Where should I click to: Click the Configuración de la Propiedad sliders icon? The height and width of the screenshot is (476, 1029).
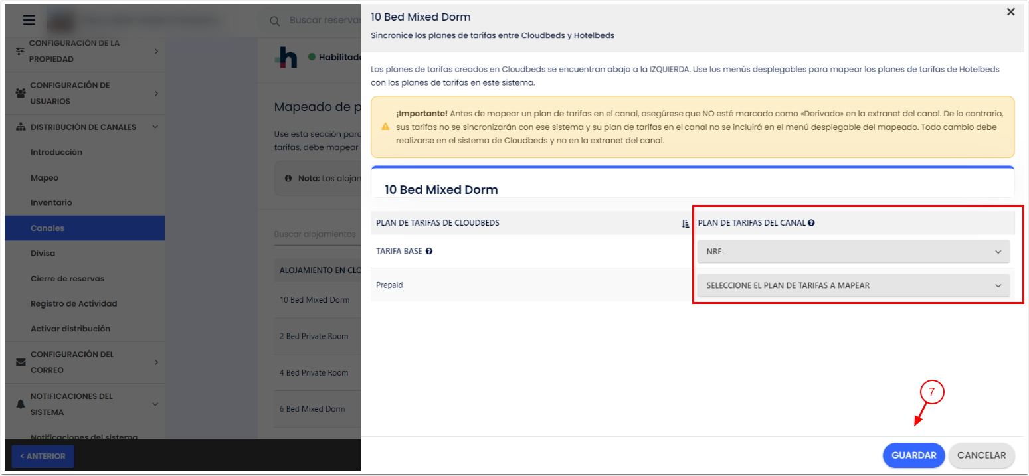(x=20, y=51)
